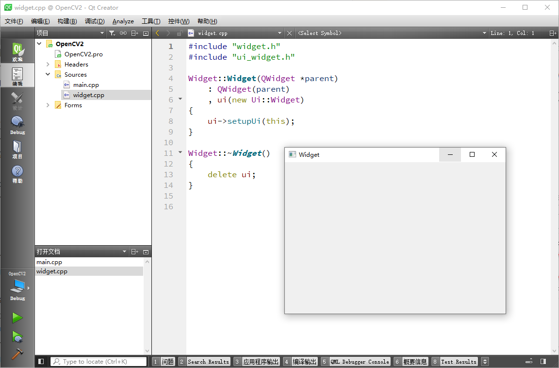The height and width of the screenshot is (368, 559).
Task: Close the Open Documents panel
Action: pos(146,252)
